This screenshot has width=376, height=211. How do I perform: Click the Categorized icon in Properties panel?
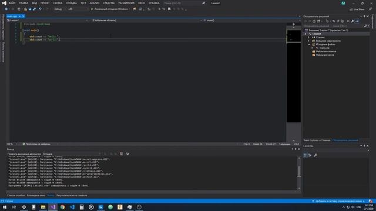(x=305, y=155)
